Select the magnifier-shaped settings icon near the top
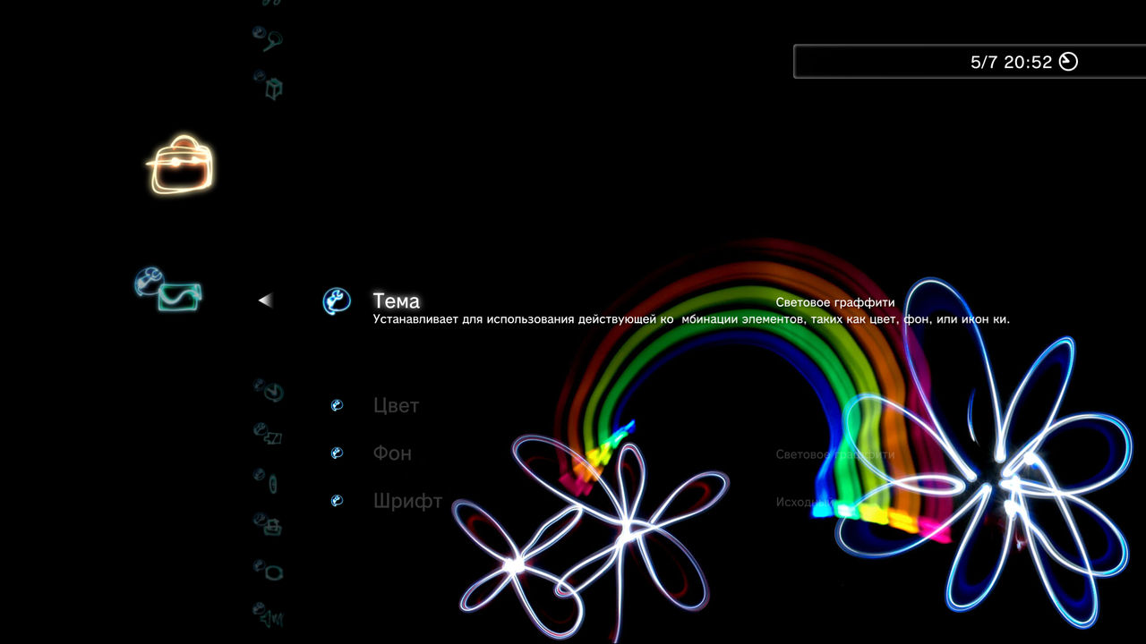This screenshot has width=1146, height=644. pyautogui.click(x=268, y=38)
